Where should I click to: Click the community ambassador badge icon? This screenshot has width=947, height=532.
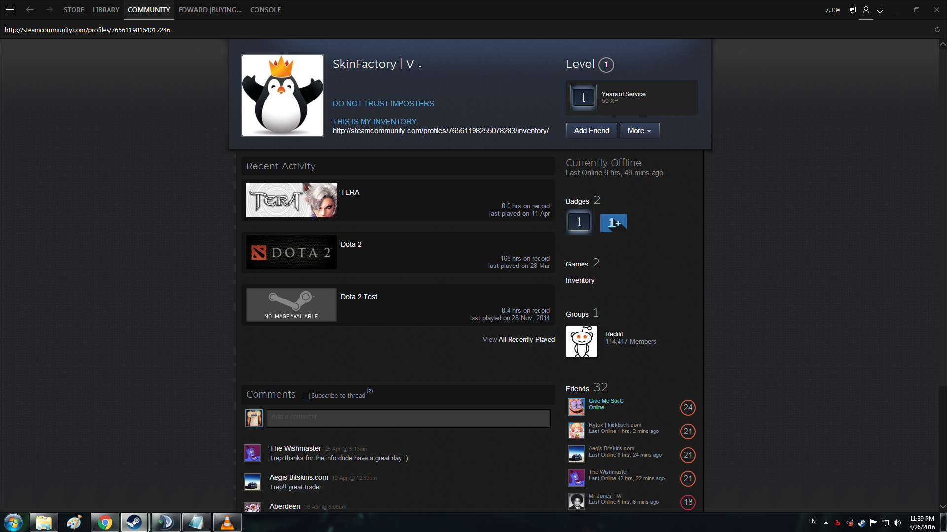tap(613, 223)
